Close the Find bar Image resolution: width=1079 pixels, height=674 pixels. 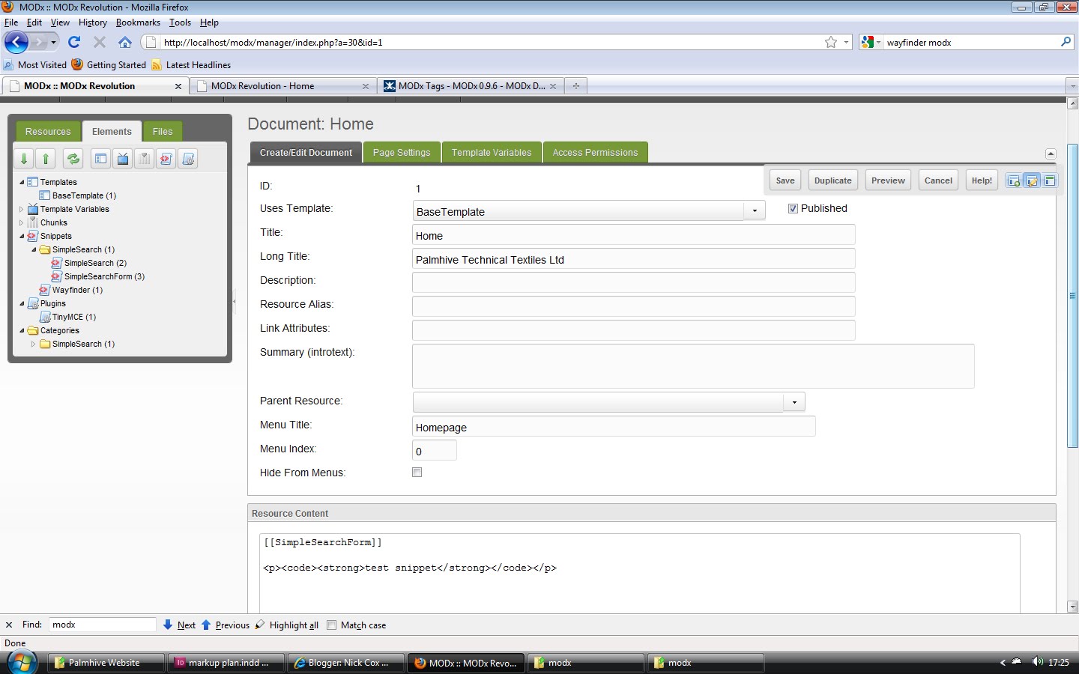coord(9,625)
